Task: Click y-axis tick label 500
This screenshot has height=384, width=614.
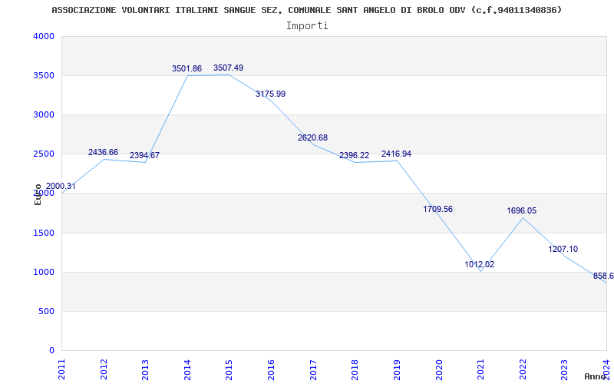Action: [x=46, y=312]
